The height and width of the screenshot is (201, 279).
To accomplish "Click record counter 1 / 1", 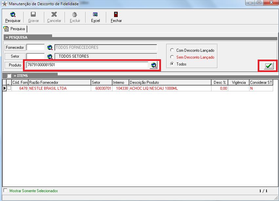I will tap(263, 191).
